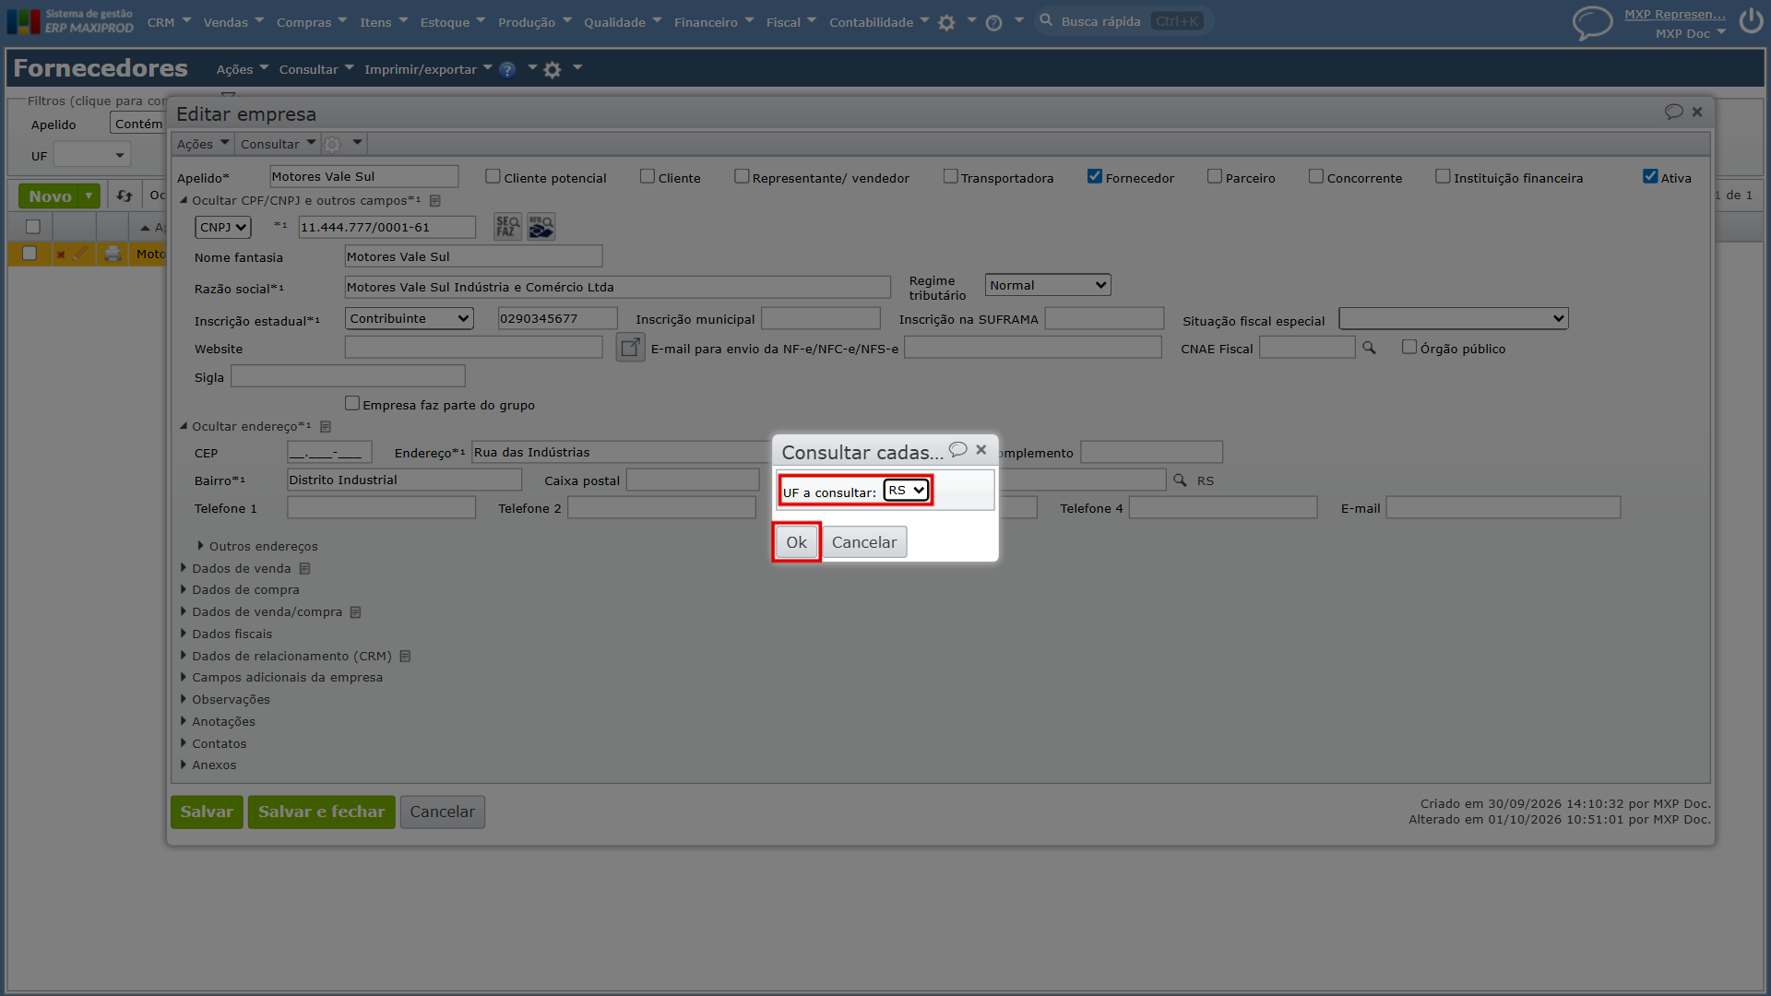Click Ok in Consultar cadastro dialog
Viewport: 1771px width, 996px height.
point(796,542)
